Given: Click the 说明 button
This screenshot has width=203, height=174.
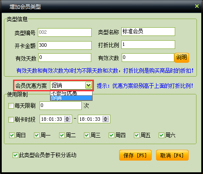Looking at the screenshot, I should [182, 58].
